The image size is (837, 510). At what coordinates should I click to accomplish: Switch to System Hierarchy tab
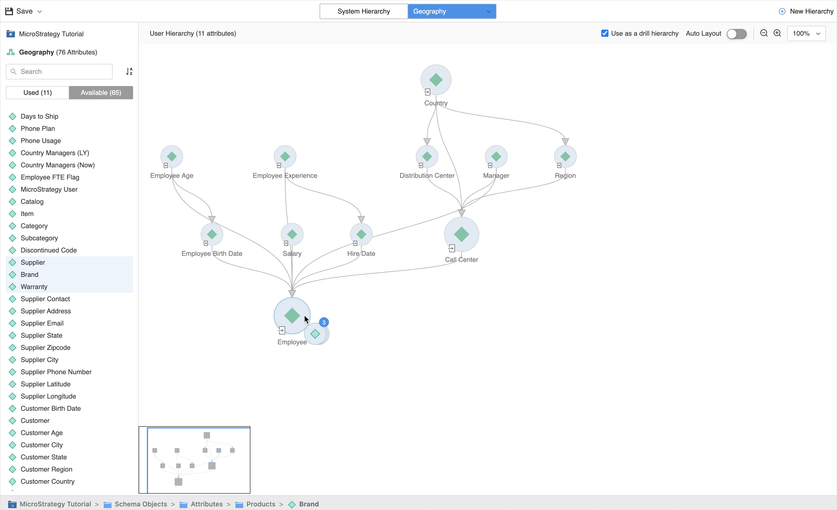[364, 12]
